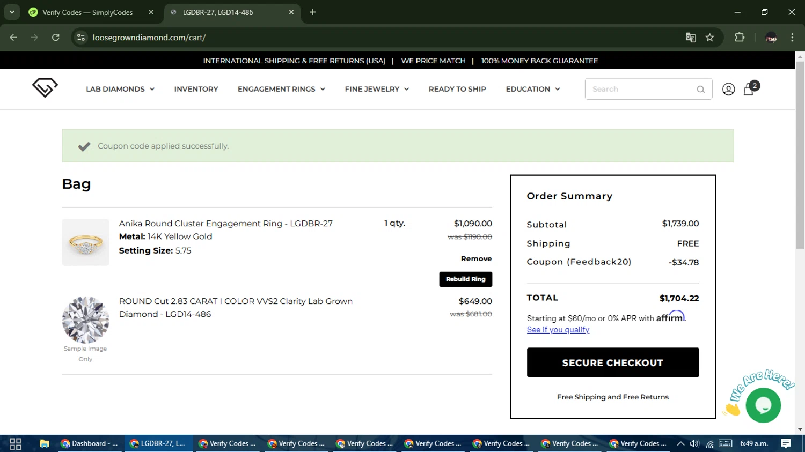805x452 pixels.
Task: Remove the Anika ring from the bag
Action: (476, 258)
